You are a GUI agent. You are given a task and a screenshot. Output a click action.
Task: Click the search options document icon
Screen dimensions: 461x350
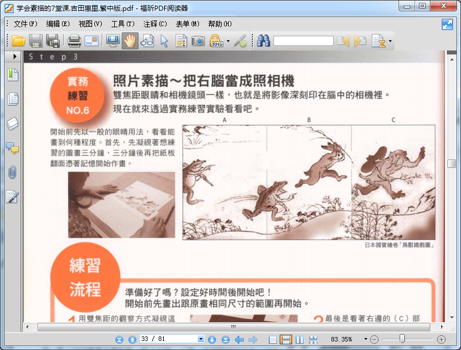379,41
